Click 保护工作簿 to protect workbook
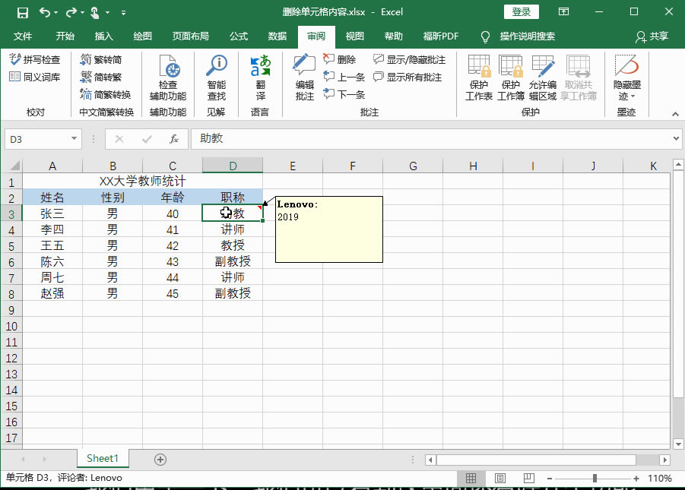685x490 pixels. coord(510,76)
